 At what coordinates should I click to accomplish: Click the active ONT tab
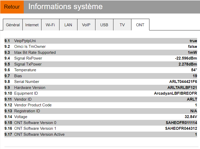coord(140,25)
